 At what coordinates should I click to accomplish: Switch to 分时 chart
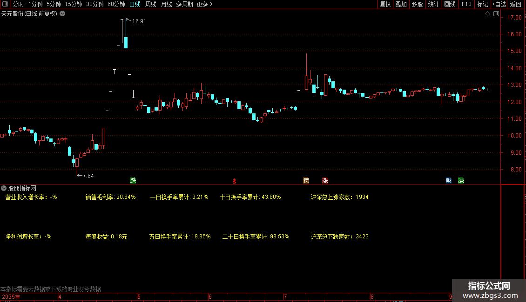(x=19, y=4)
